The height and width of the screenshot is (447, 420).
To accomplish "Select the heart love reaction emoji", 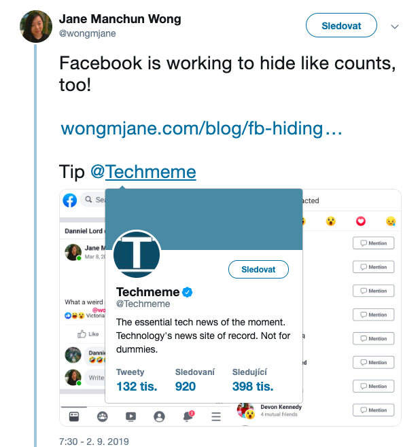I will (361, 221).
